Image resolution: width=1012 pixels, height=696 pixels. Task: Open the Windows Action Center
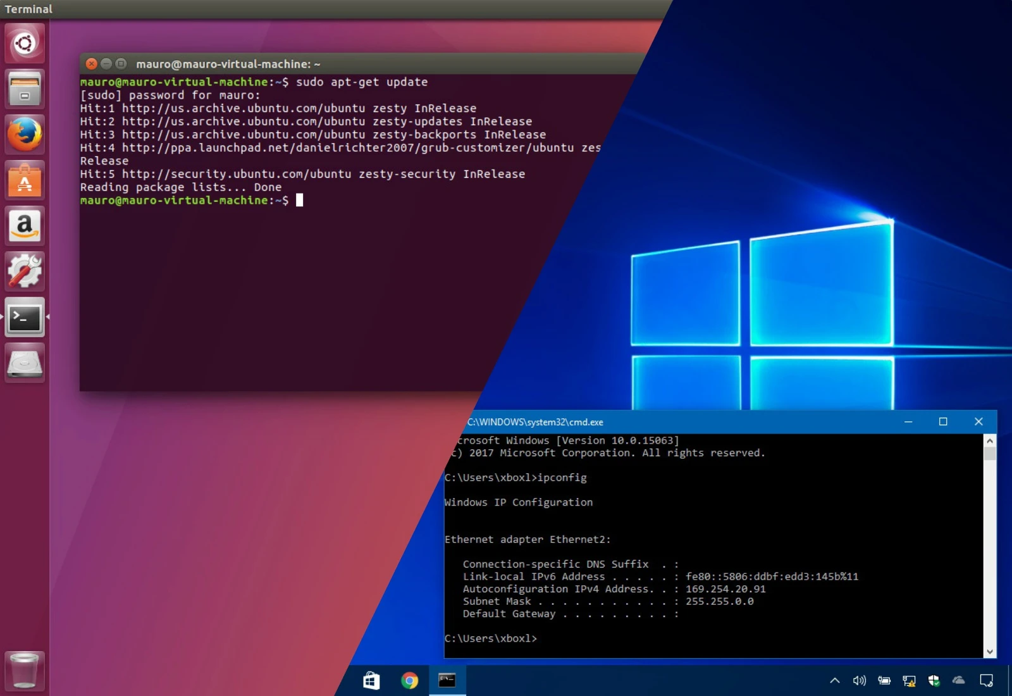[985, 681]
